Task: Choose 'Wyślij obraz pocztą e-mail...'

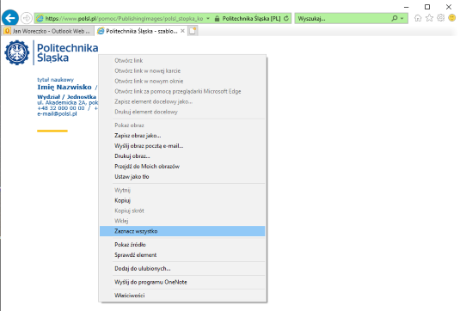Action: pos(182,146)
